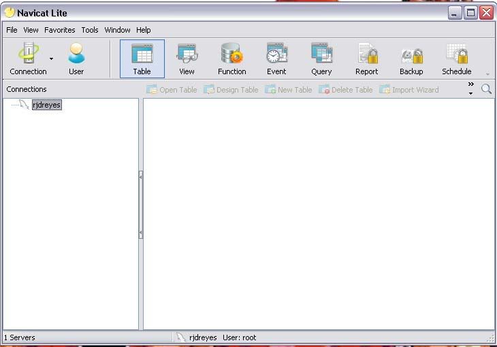Open the File menu
This screenshot has height=347, width=497.
pyautogui.click(x=12, y=30)
